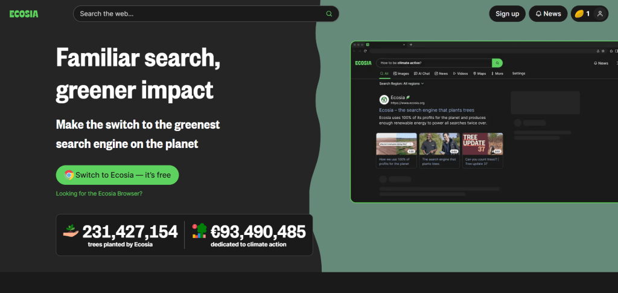Viewport: 618px width, 293px height.
Task: Open the user profile avatar icon
Action: 600,14
